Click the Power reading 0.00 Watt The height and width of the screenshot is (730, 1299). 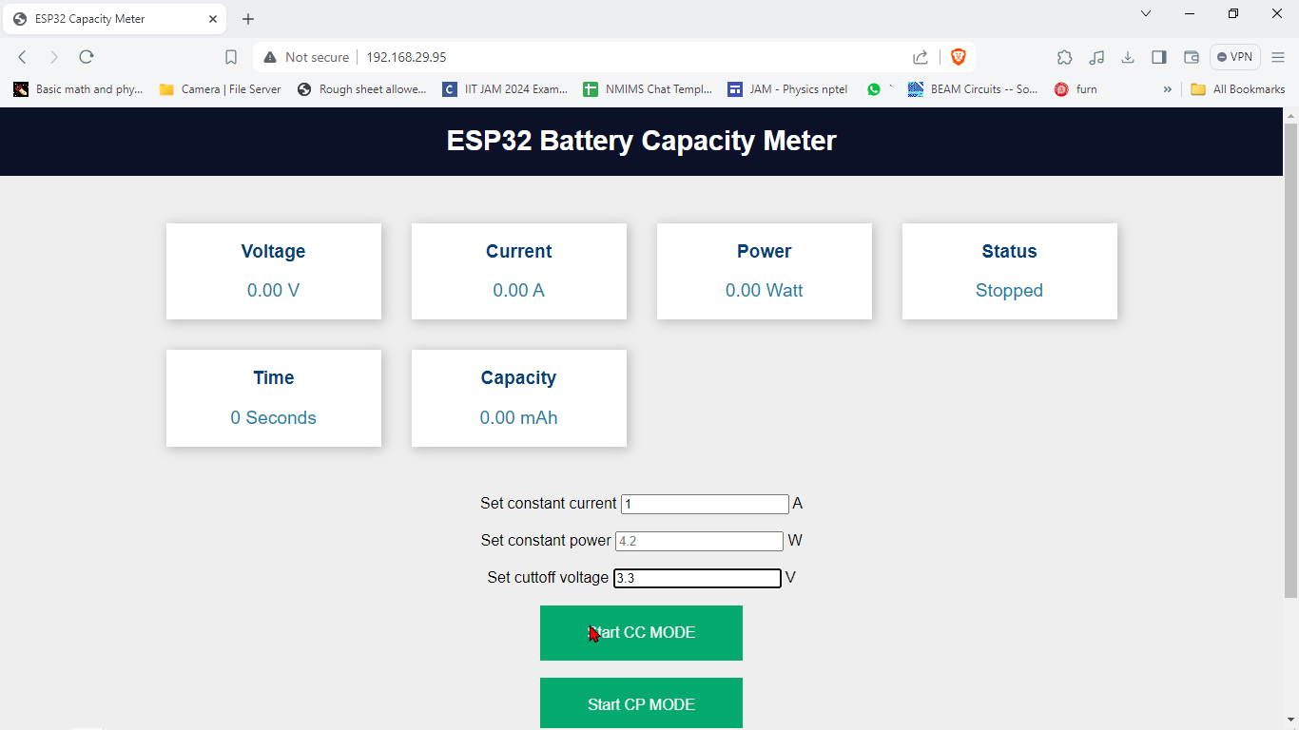point(765,291)
